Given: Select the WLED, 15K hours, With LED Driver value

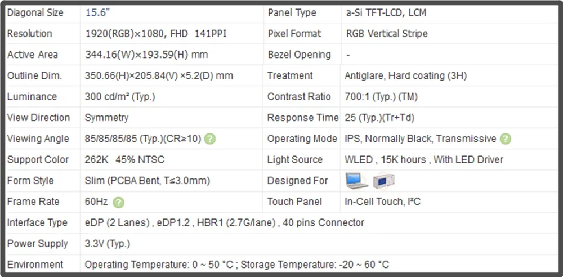Looking at the screenshot, I should (x=424, y=159).
